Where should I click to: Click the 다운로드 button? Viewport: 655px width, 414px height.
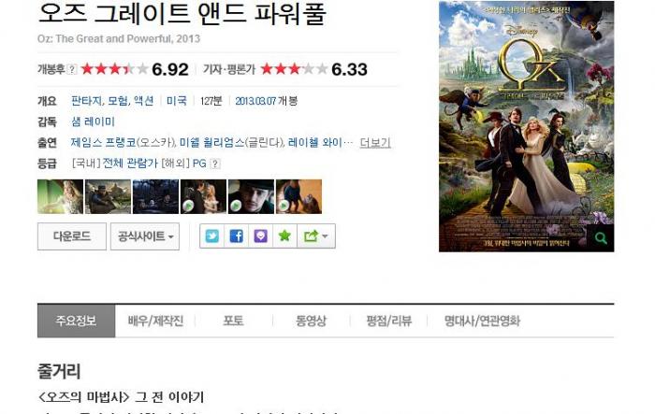coord(72,236)
